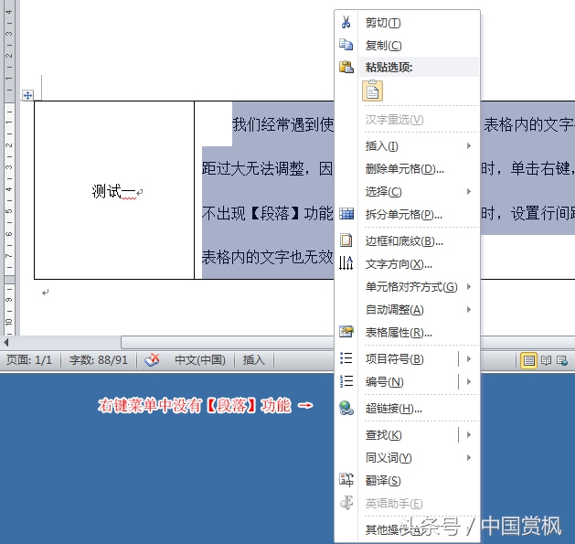575x544 pixels.
Task: Click the Numbering list icon
Action: click(346, 381)
